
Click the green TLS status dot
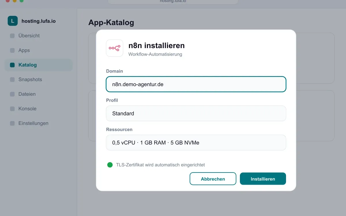(x=110, y=165)
